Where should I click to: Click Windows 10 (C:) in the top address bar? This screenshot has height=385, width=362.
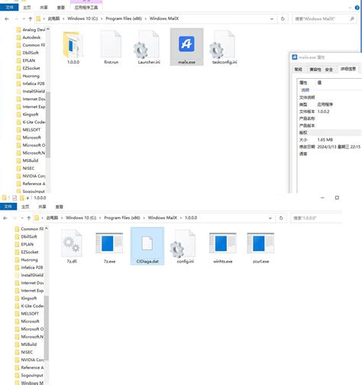[82, 18]
